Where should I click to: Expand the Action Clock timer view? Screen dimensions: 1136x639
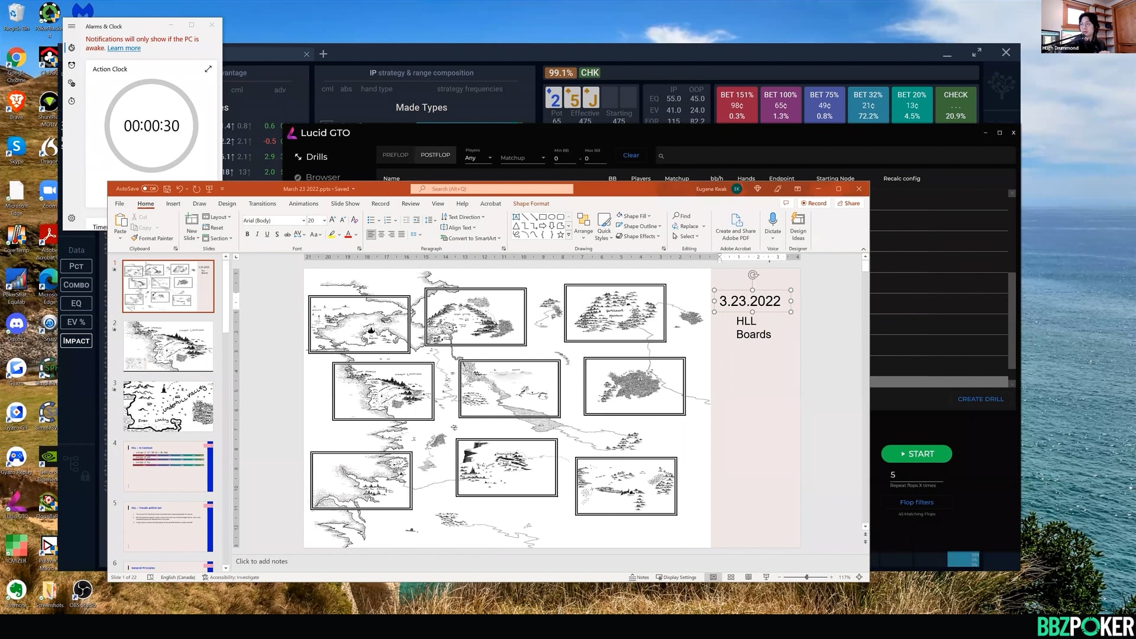click(208, 69)
